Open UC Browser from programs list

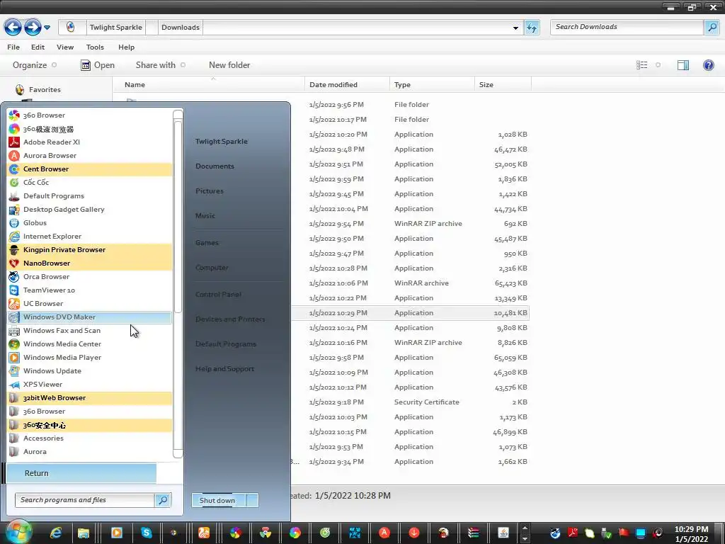click(x=90, y=303)
